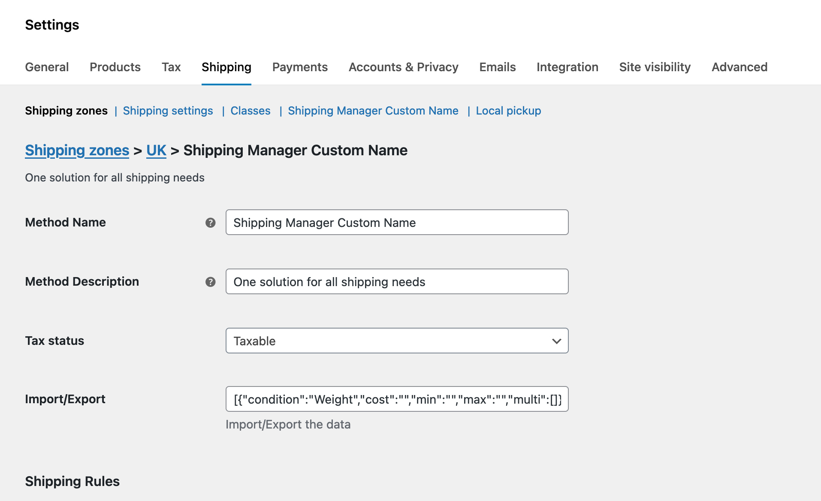Go to shipping Classes link
Viewport: 821px width, 501px height.
pyautogui.click(x=250, y=111)
